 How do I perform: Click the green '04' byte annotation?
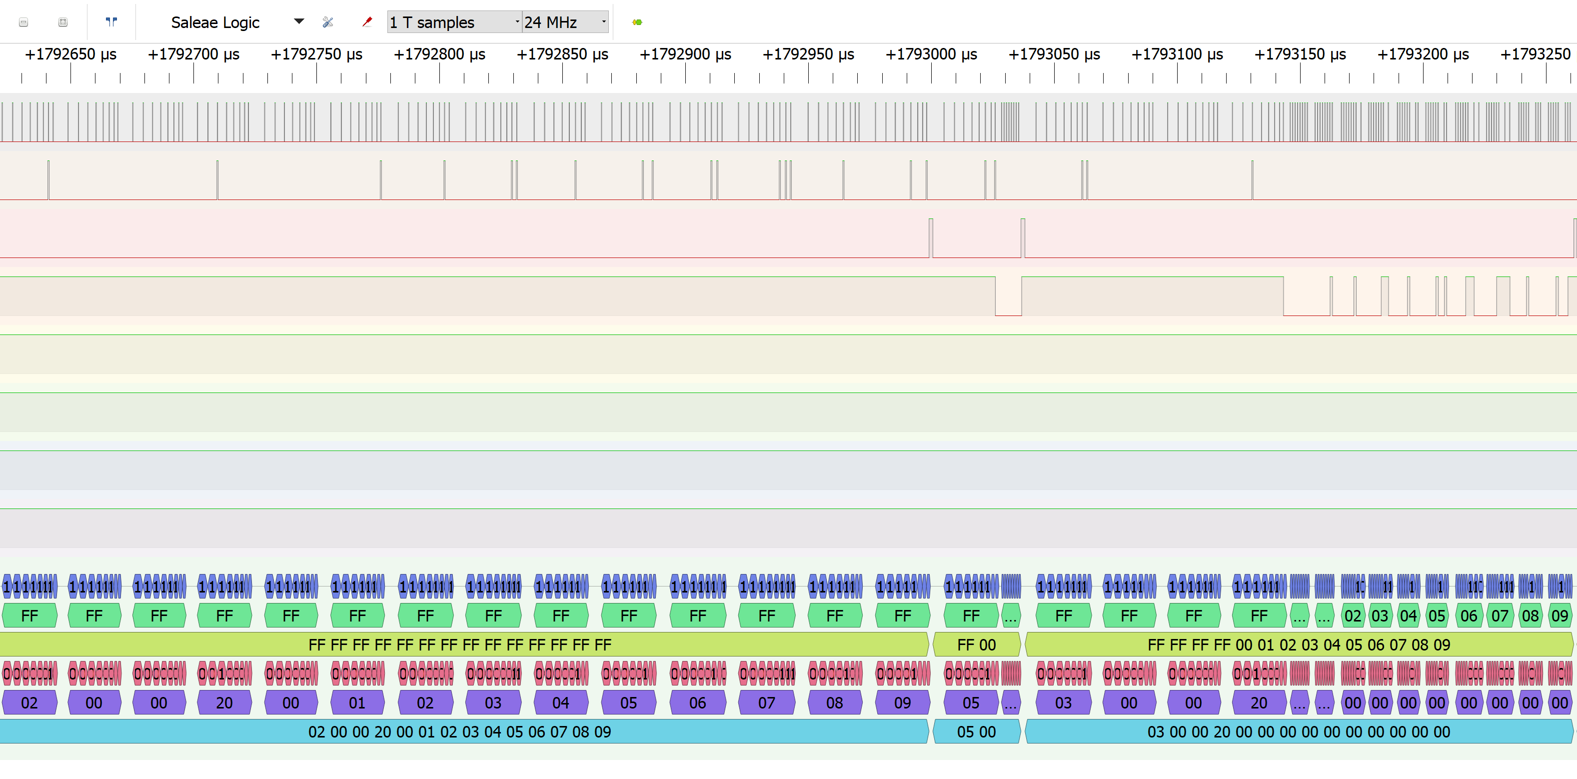(1409, 616)
